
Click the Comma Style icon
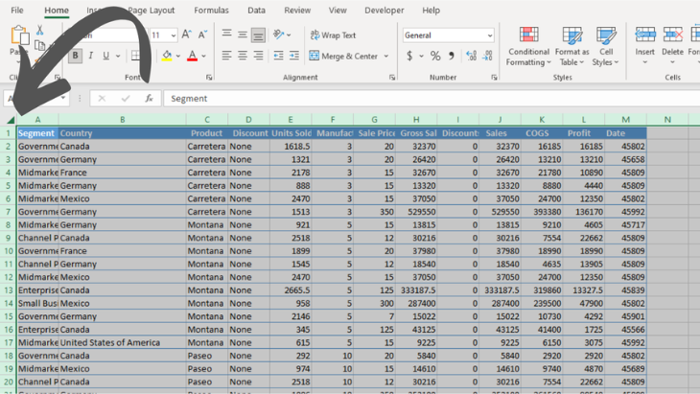tap(452, 57)
